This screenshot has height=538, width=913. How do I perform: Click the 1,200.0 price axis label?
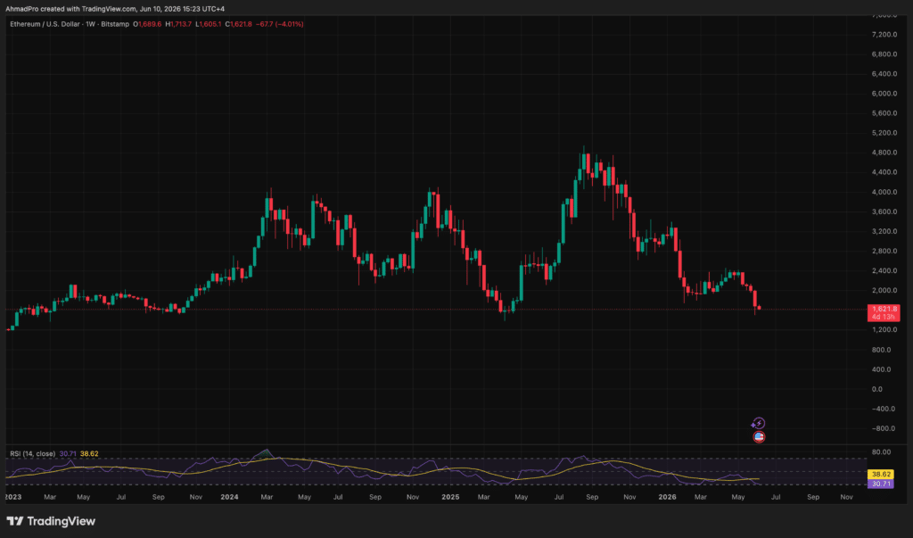884,330
